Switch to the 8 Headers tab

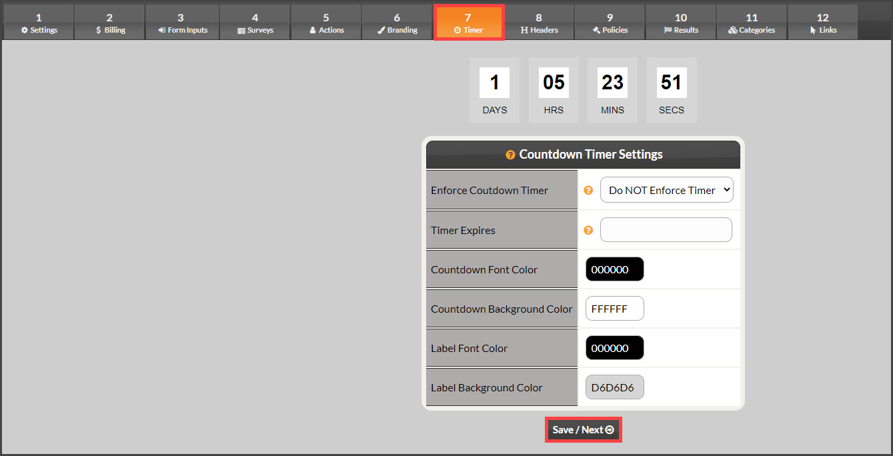(x=539, y=22)
